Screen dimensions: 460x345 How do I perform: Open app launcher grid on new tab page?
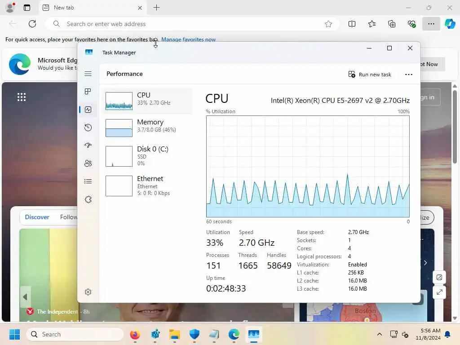(22, 97)
